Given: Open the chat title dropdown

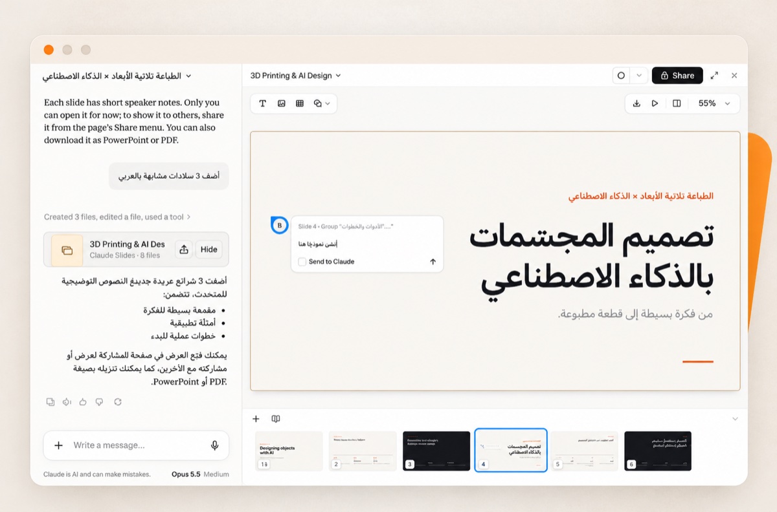Looking at the screenshot, I should pos(188,76).
